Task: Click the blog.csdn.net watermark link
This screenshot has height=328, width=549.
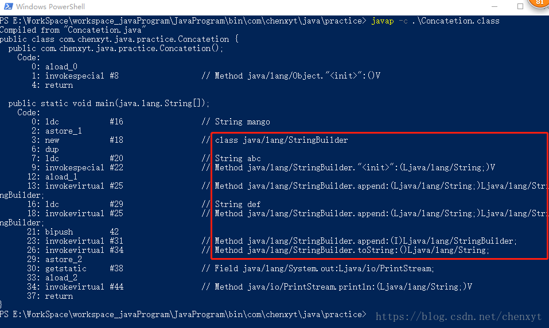Action: tap(458, 316)
